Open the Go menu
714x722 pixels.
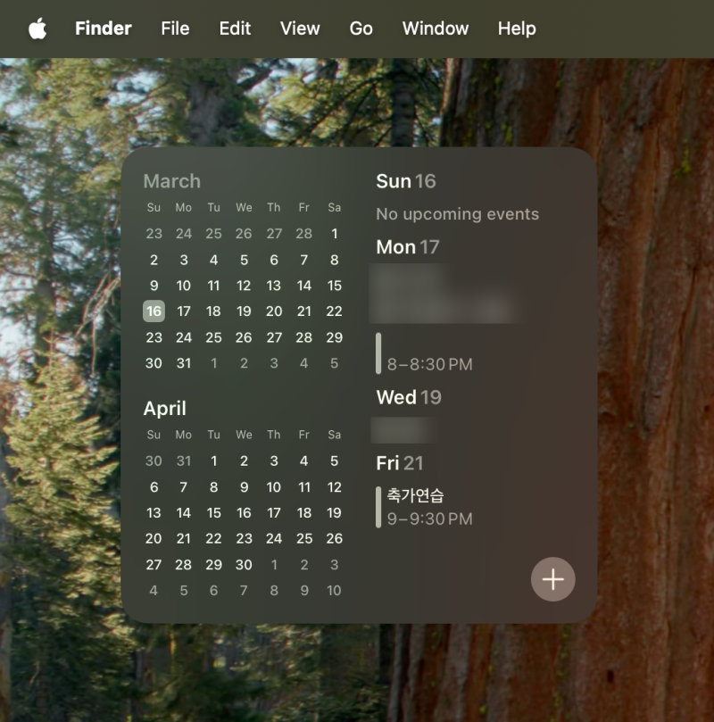(361, 29)
